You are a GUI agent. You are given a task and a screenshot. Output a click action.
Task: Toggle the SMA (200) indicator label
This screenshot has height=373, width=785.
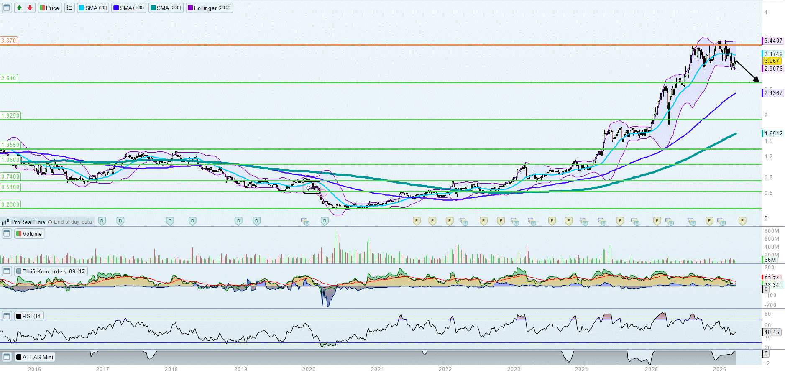click(166, 8)
